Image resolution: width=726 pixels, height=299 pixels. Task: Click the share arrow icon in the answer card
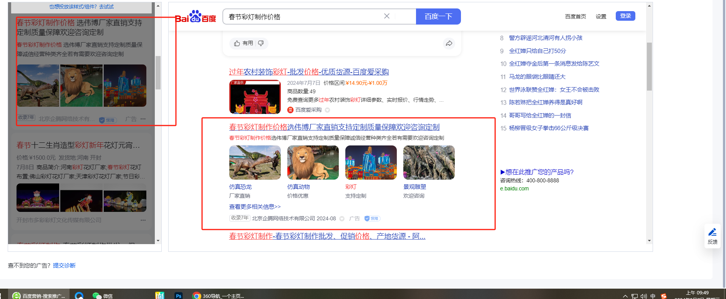click(449, 43)
